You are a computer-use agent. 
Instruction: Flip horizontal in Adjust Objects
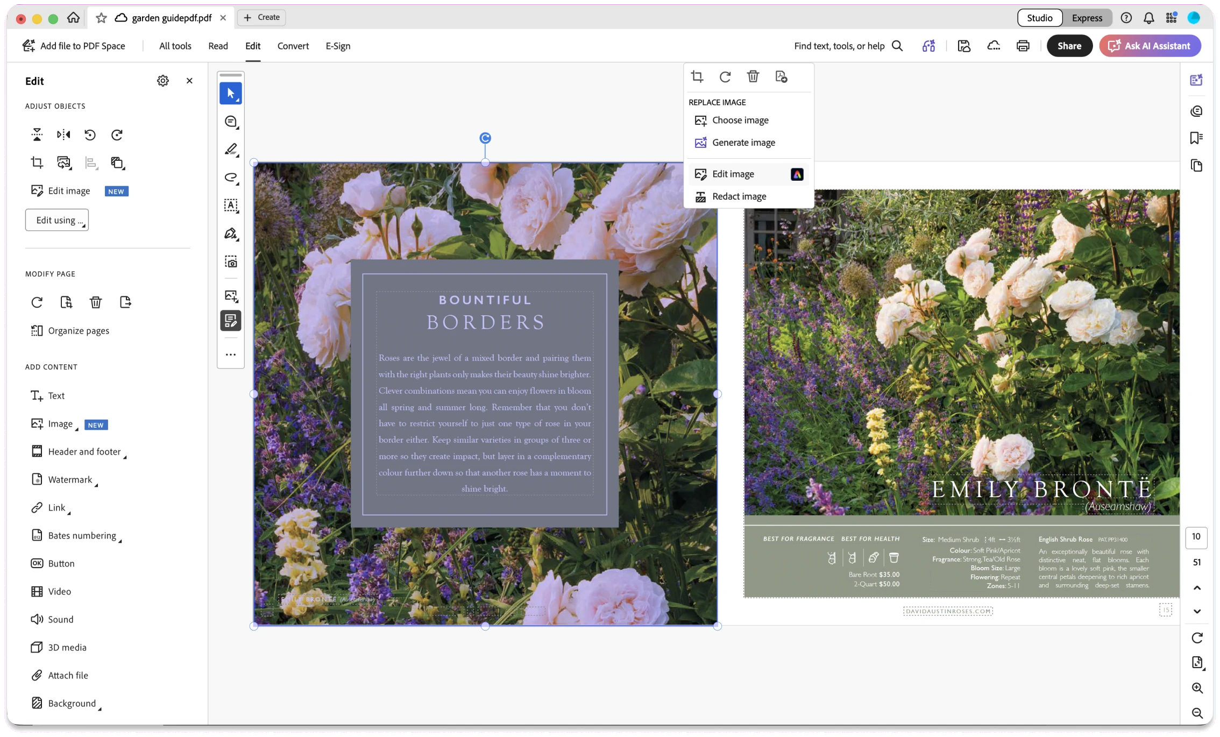pyautogui.click(x=63, y=134)
